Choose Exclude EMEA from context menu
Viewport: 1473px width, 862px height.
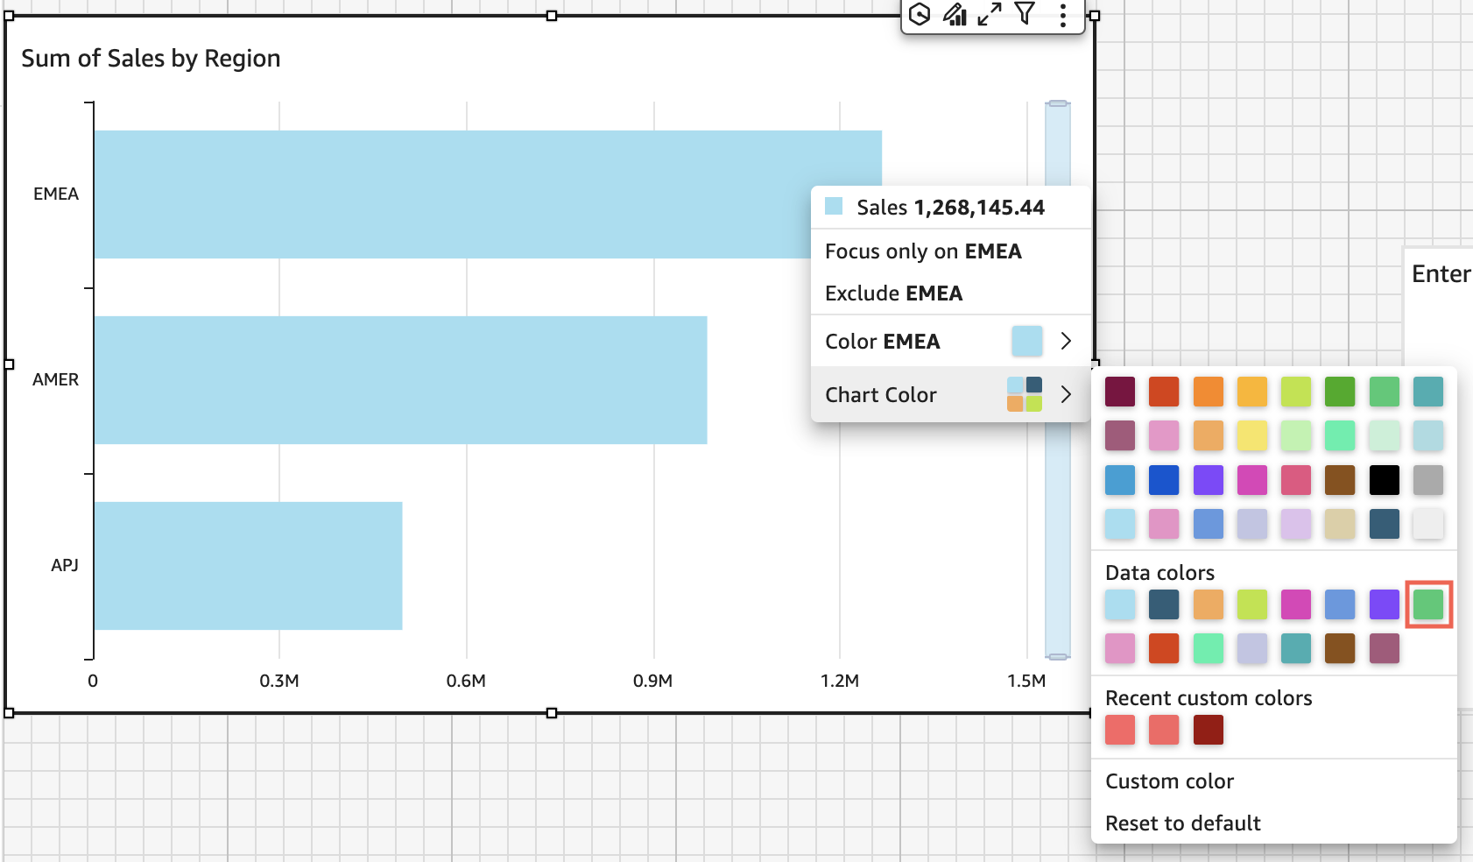click(x=893, y=293)
